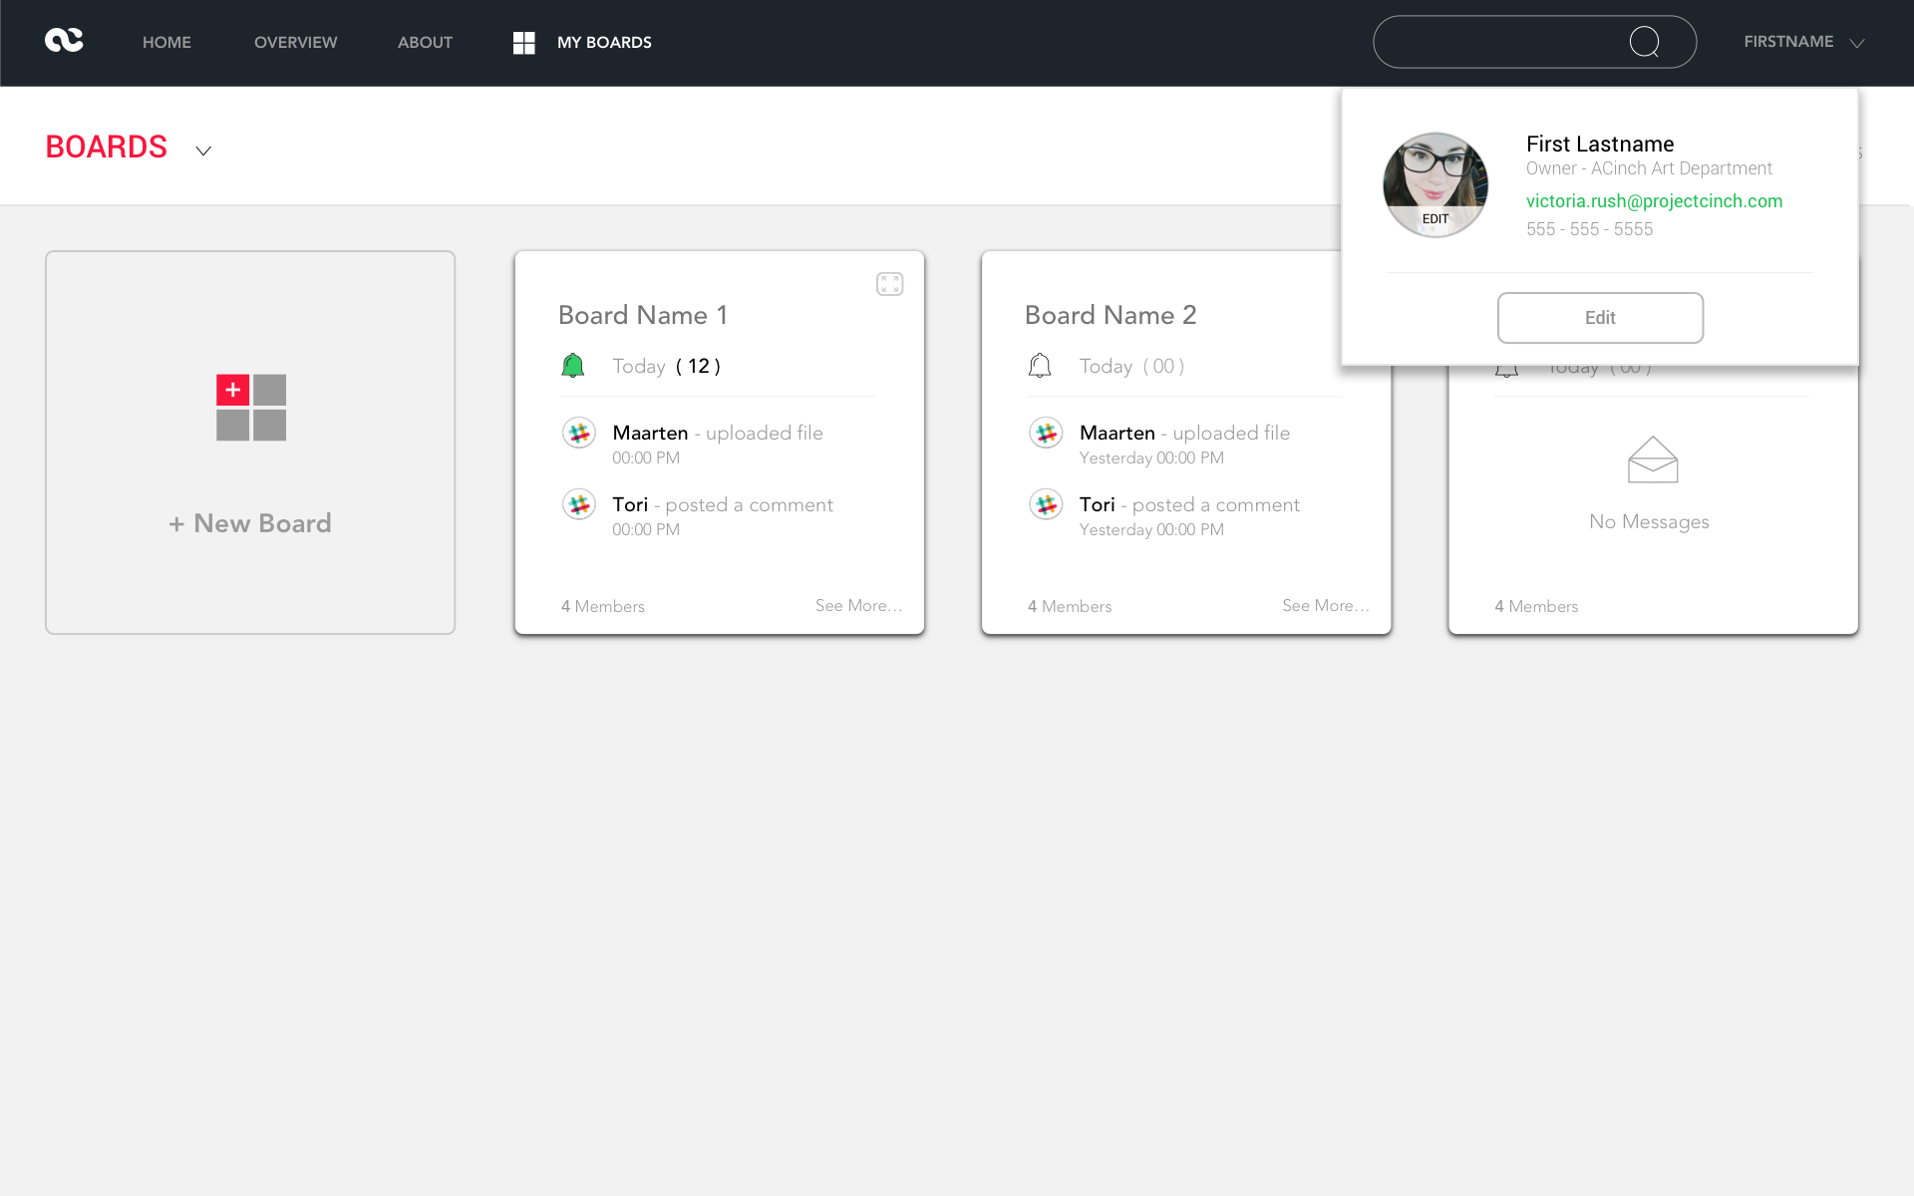The height and width of the screenshot is (1196, 1914).
Task: Open the HOME menu item
Action: point(166,42)
